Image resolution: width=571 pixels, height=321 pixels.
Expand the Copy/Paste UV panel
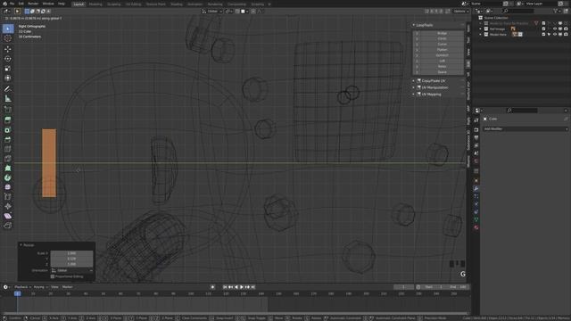click(x=413, y=81)
